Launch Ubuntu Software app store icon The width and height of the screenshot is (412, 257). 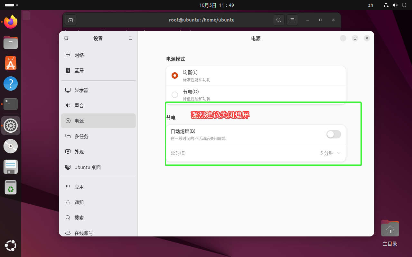[11, 63]
